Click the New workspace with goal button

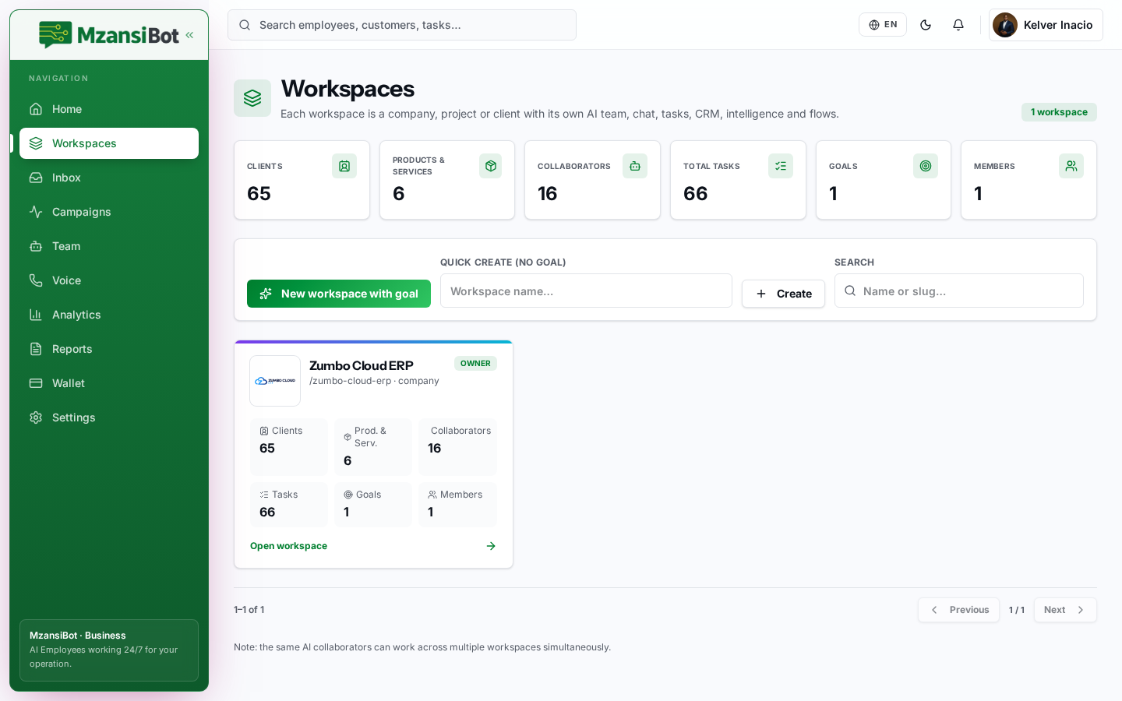click(339, 294)
